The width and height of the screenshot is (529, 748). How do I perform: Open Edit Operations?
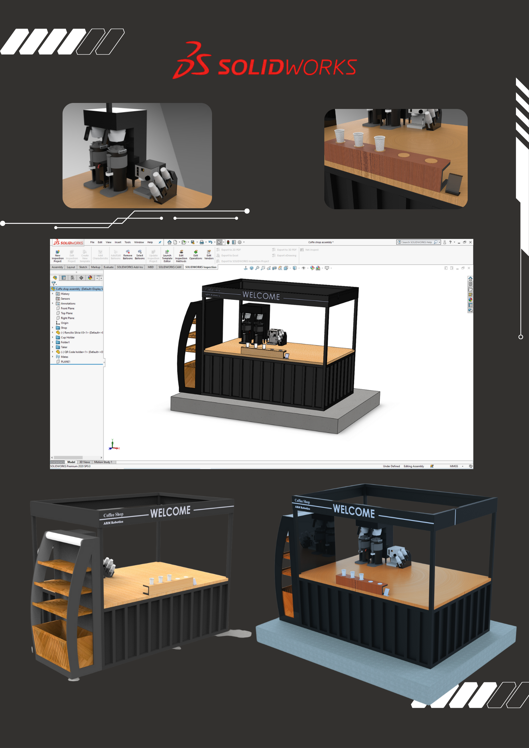tap(196, 255)
